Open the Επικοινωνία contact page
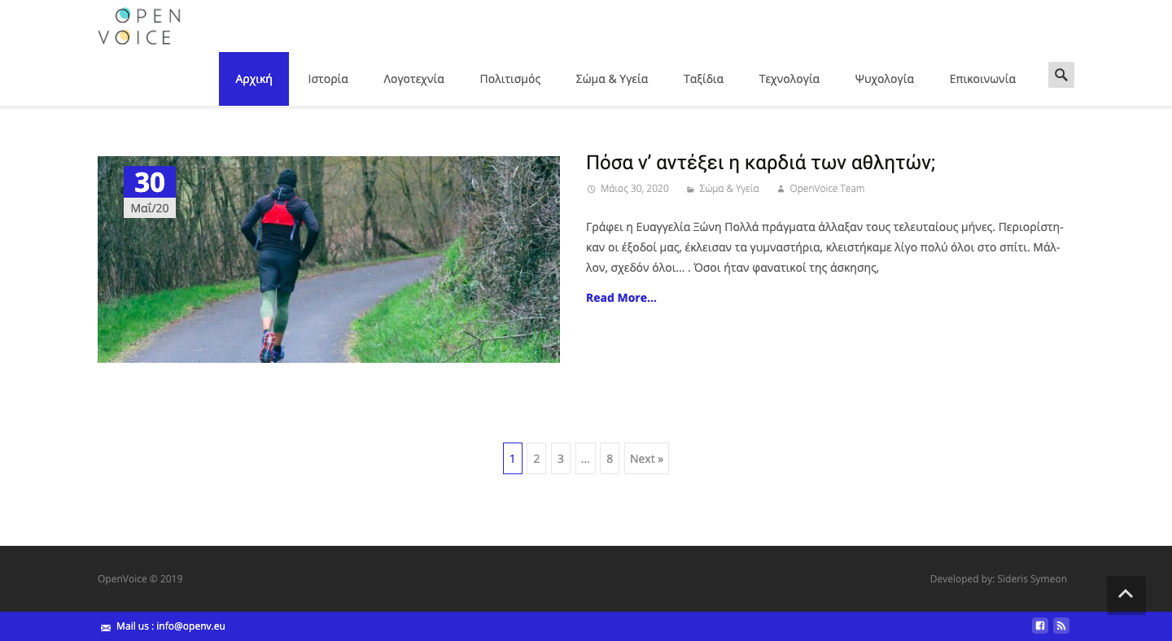 (x=982, y=79)
